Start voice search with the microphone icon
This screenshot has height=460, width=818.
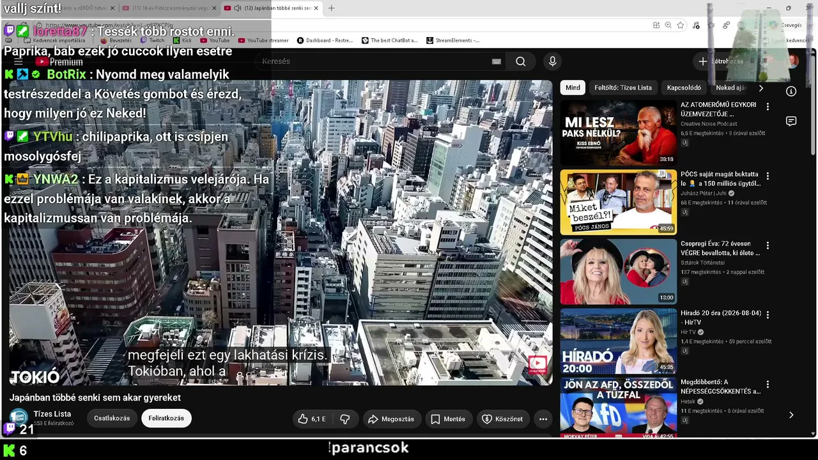coord(553,61)
